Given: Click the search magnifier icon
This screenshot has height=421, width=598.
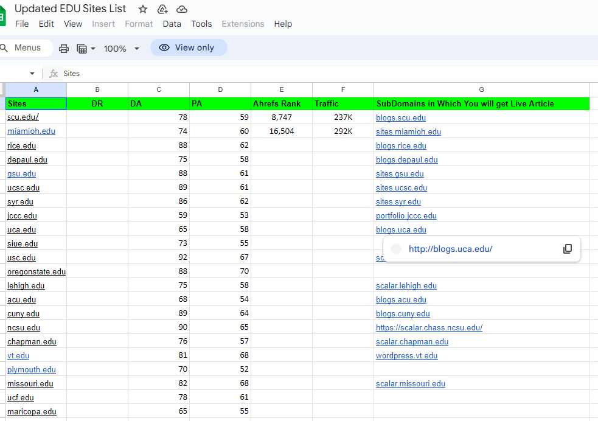Looking at the screenshot, I should [4, 48].
